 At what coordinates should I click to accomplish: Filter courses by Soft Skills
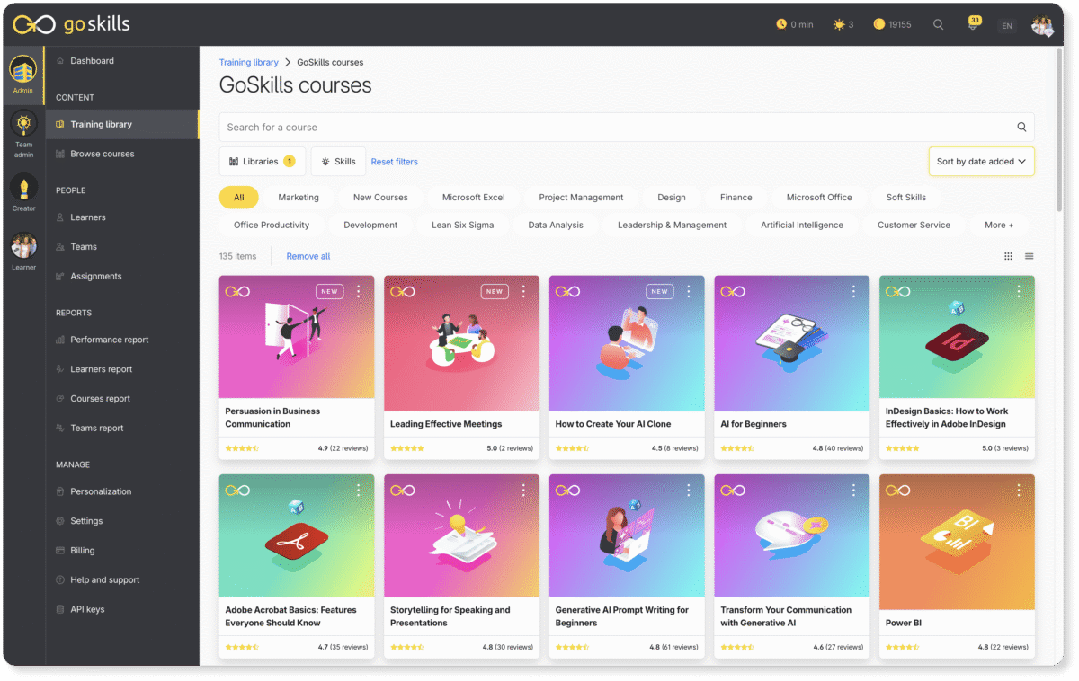coord(906,197)
